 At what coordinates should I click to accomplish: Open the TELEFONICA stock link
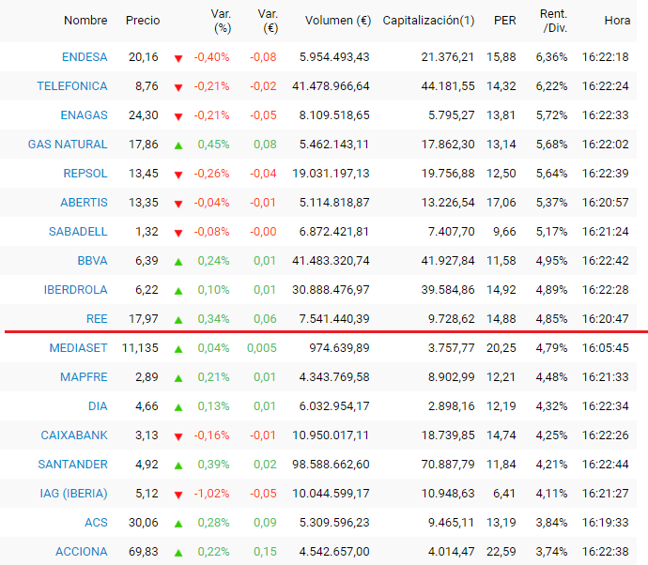point(72,86)
